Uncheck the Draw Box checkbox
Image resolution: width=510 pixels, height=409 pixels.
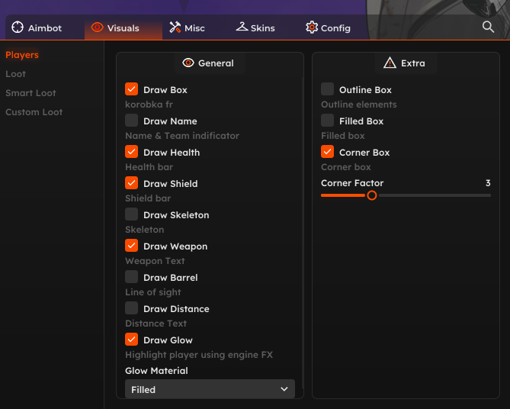point(132,89)
